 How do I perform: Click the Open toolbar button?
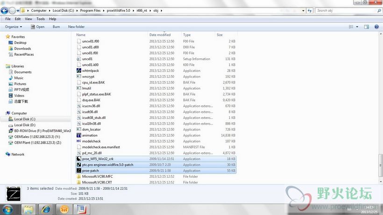tap(38, 27)
